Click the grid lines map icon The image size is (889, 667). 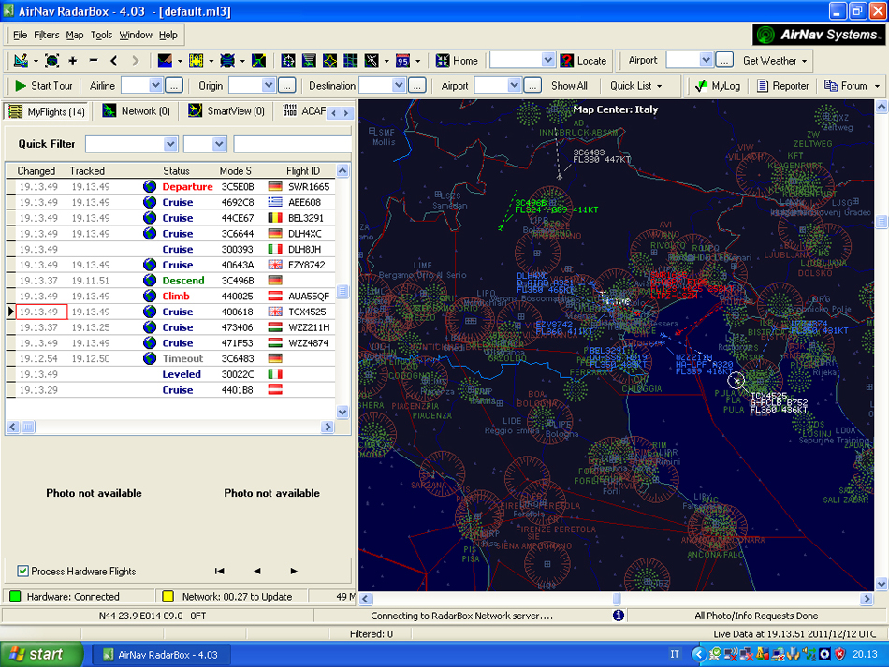(351, 61)
